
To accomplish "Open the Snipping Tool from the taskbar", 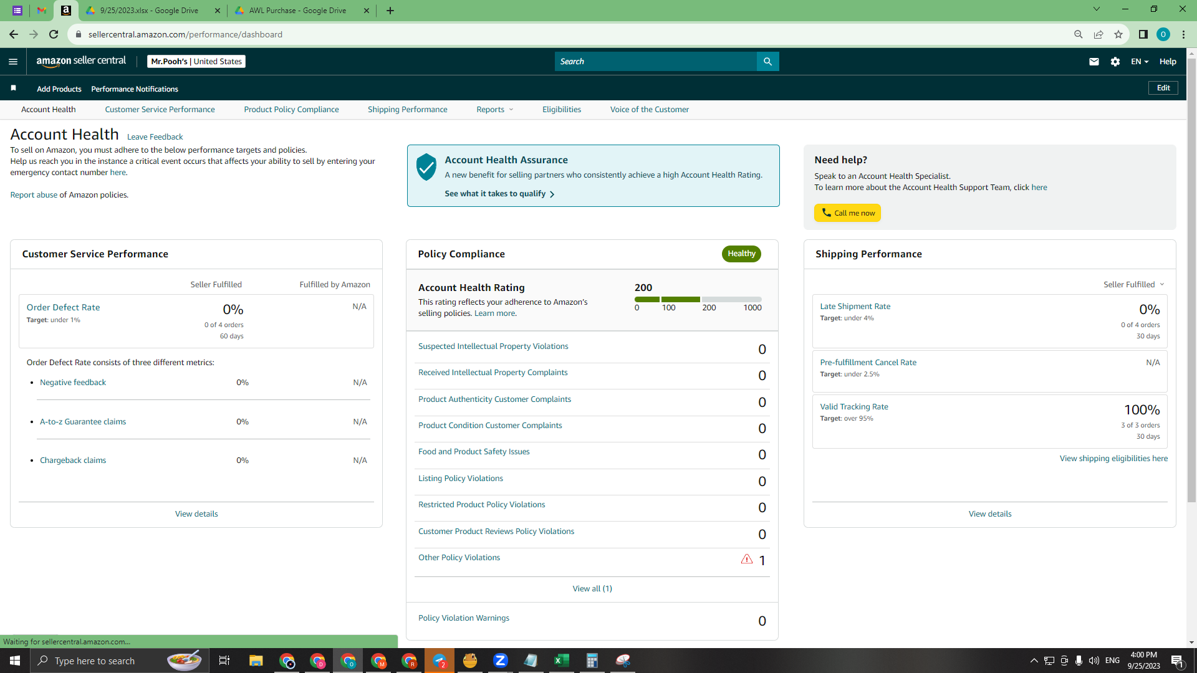I will click(x=623, y=661).
